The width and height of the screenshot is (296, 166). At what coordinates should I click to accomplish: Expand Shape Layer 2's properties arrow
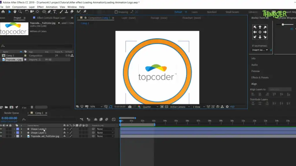point(14,129)
